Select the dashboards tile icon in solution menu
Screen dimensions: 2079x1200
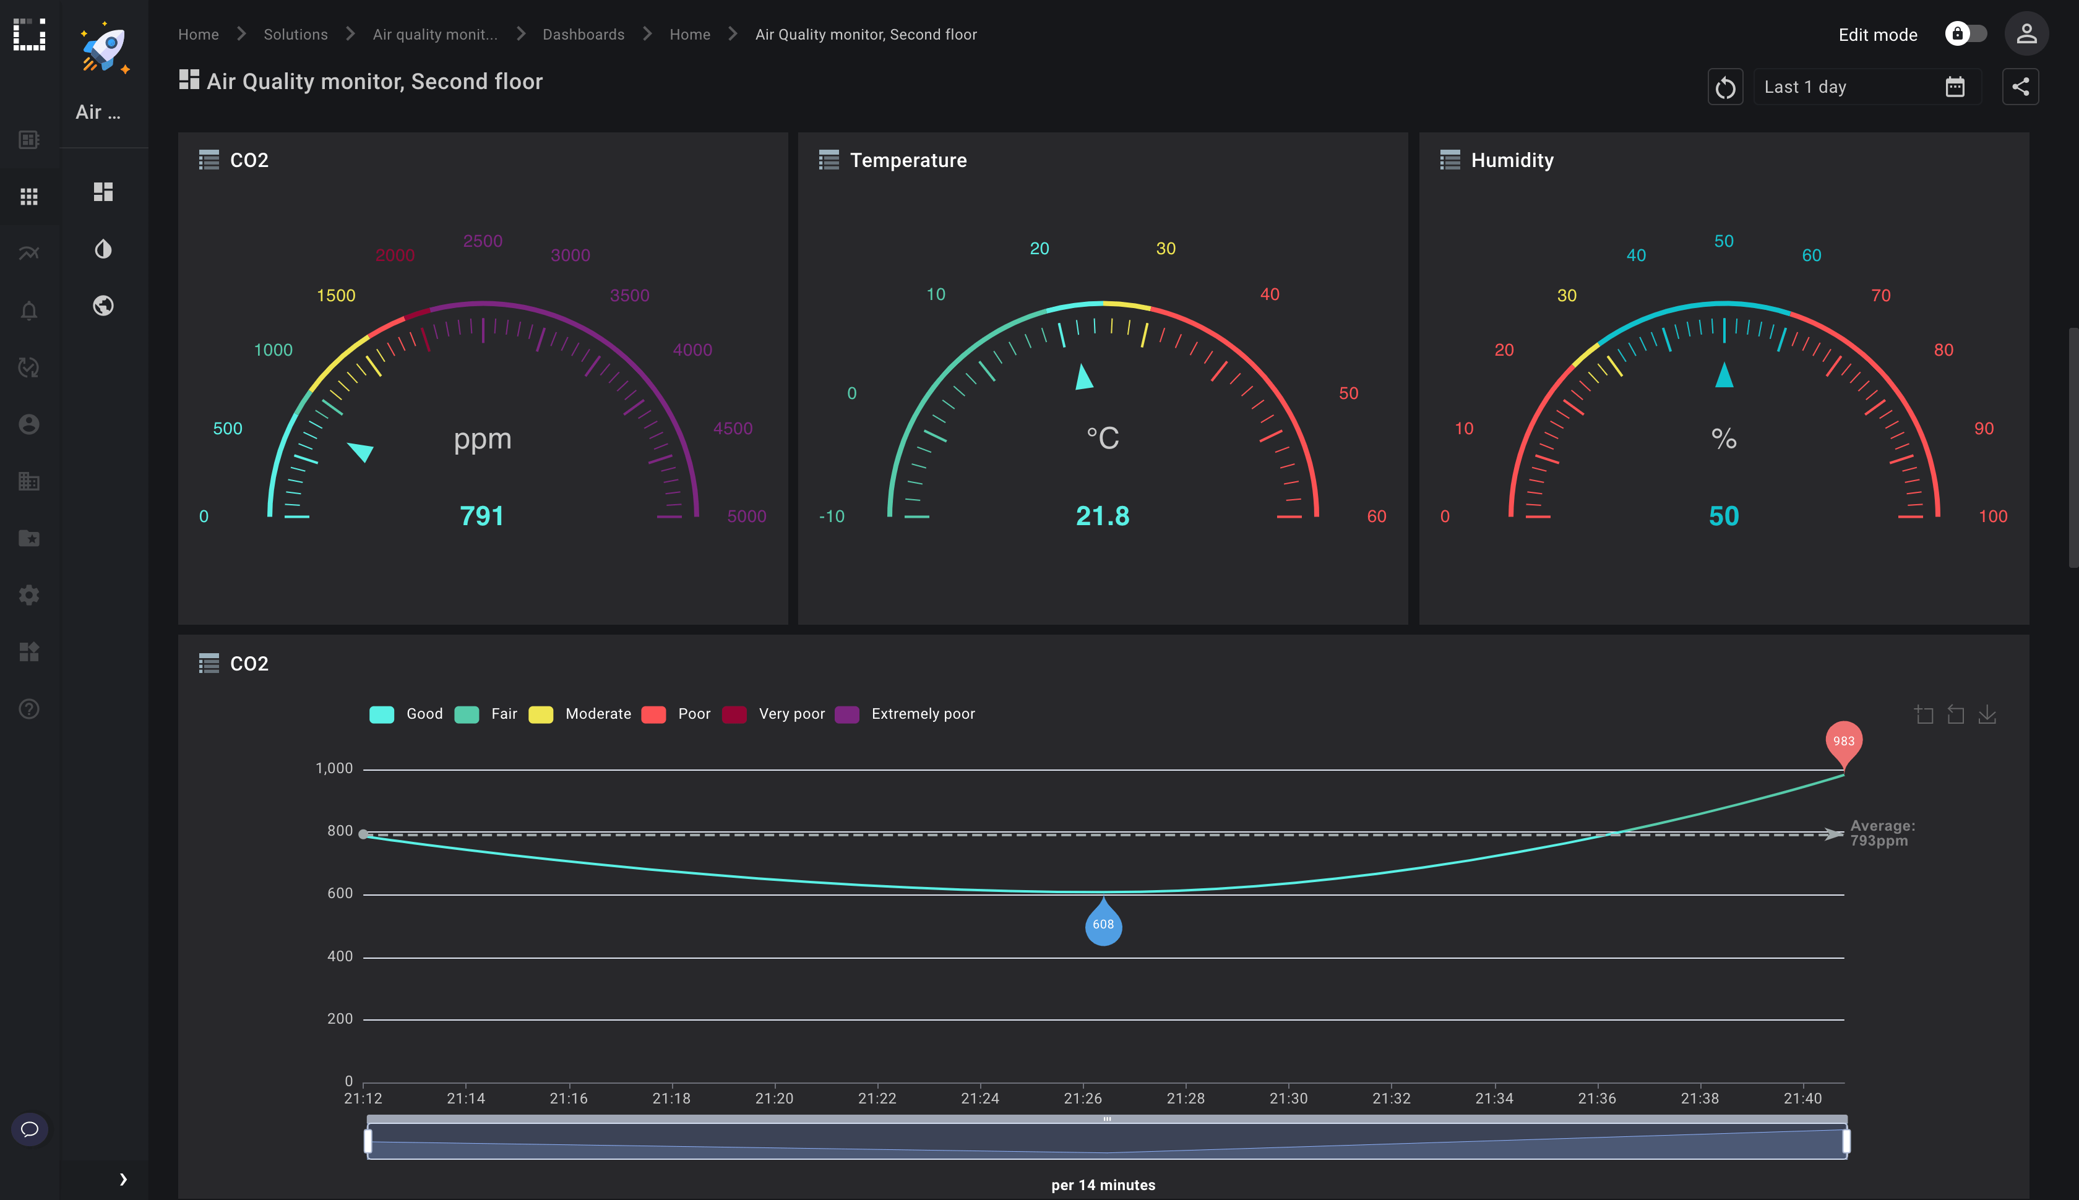click(x=103, y=192)
